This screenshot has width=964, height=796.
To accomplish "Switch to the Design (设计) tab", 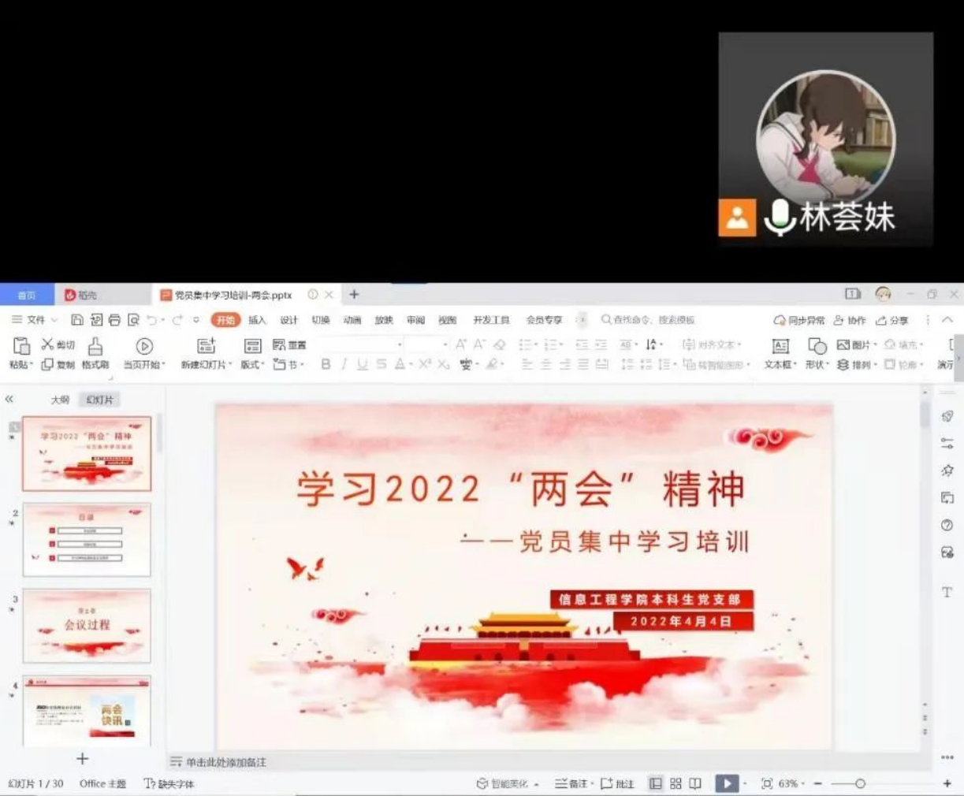I will coord(289,320).
